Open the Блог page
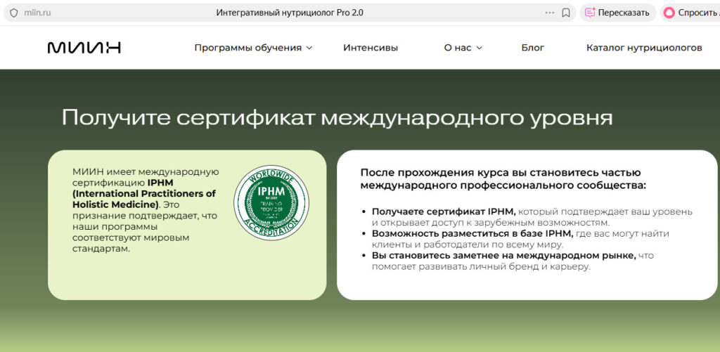The width and height of the screenshot is (720, 352). [x=533, y=48]
